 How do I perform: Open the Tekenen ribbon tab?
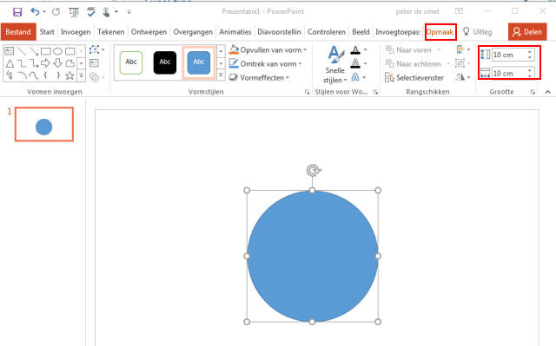110,32
